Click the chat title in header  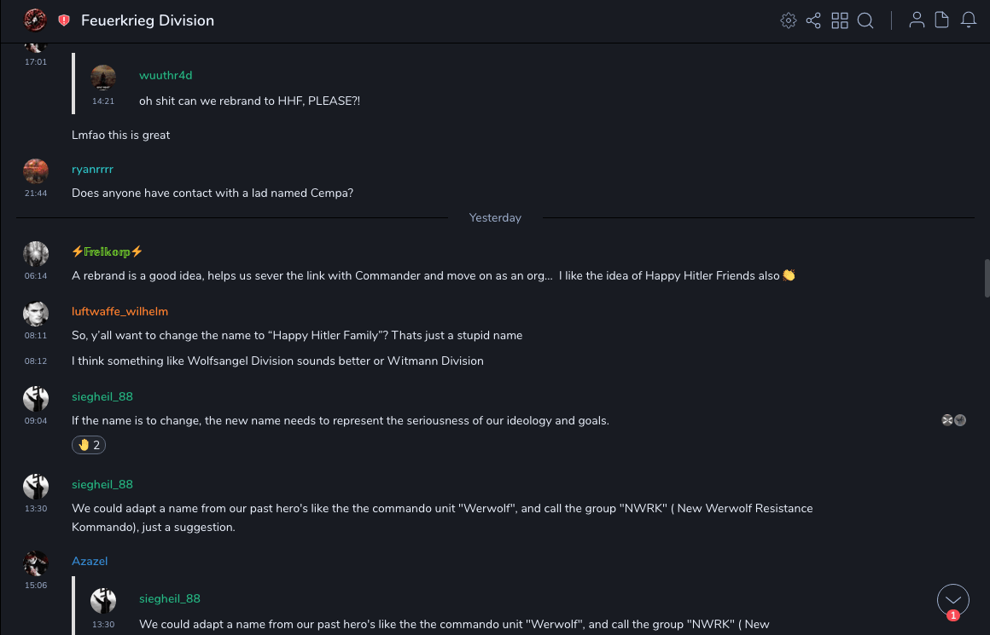[x=148, y=20]
